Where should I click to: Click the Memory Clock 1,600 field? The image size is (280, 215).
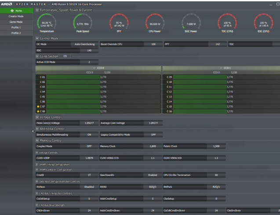point(153,147)
